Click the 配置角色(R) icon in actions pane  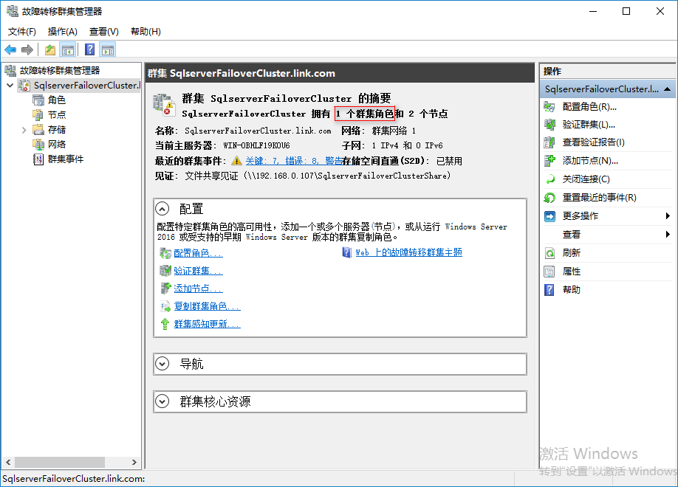click(x=549, y=107)
